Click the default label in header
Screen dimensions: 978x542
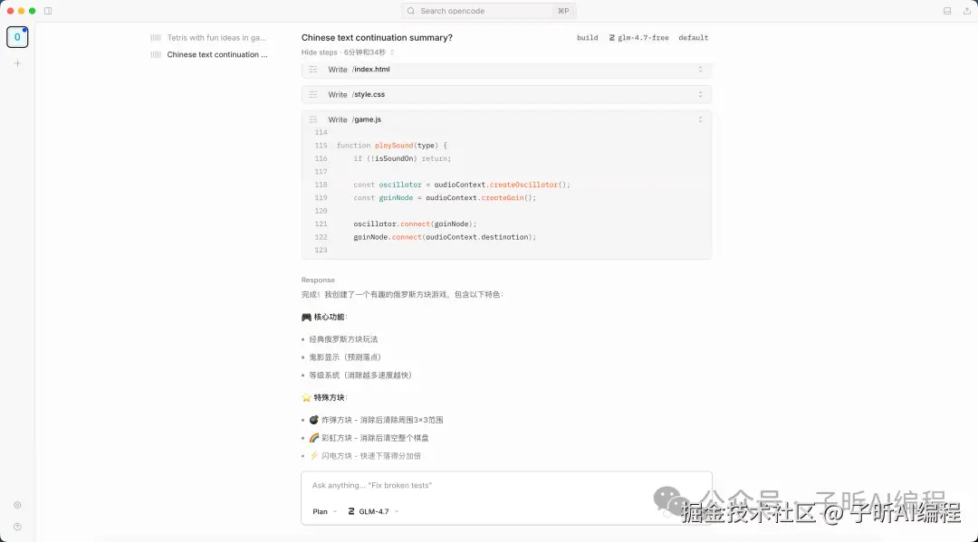pyautogui.click(x=693, y=38)
